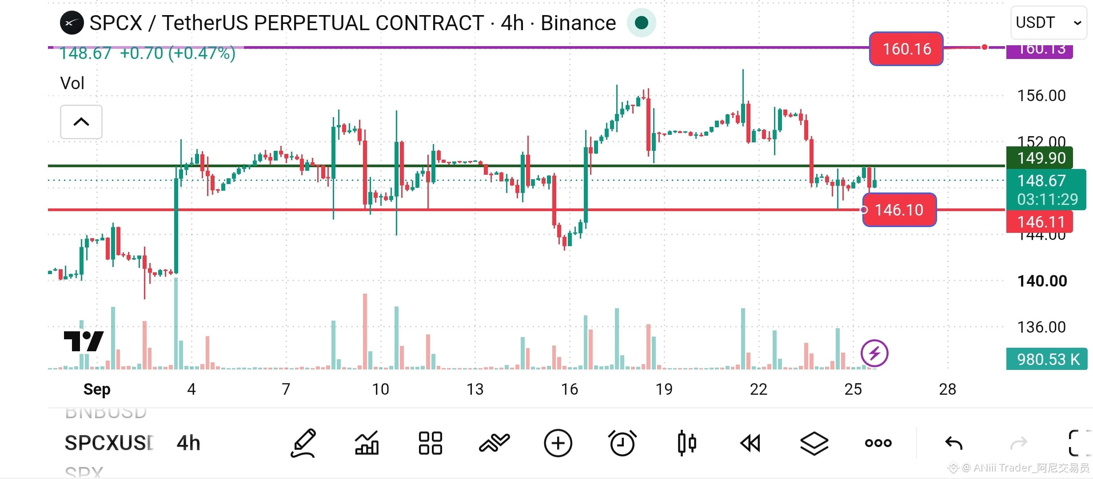Viewport: 1093px width, 479px height.
Task: Open the compare symbols line icon
Action: tap(494, 443)
